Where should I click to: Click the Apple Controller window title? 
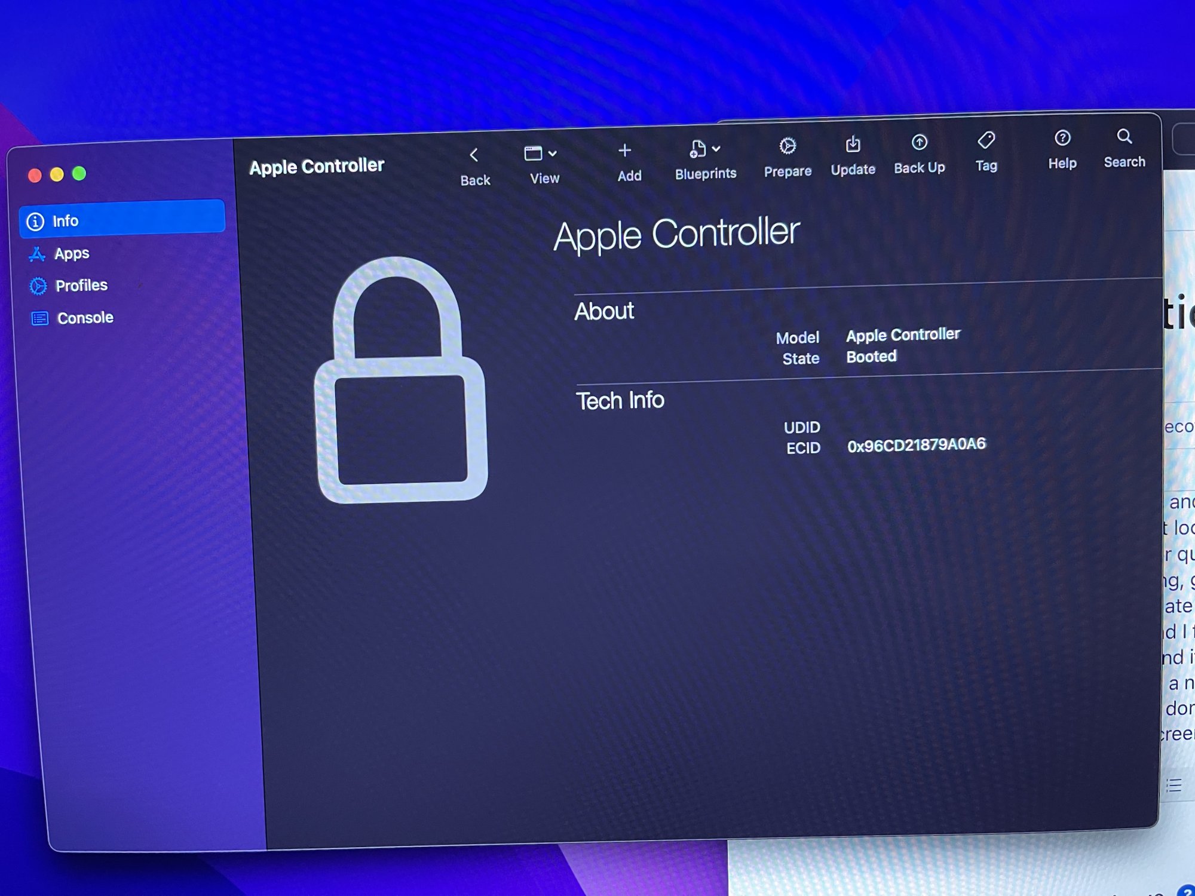pos(317,167)
